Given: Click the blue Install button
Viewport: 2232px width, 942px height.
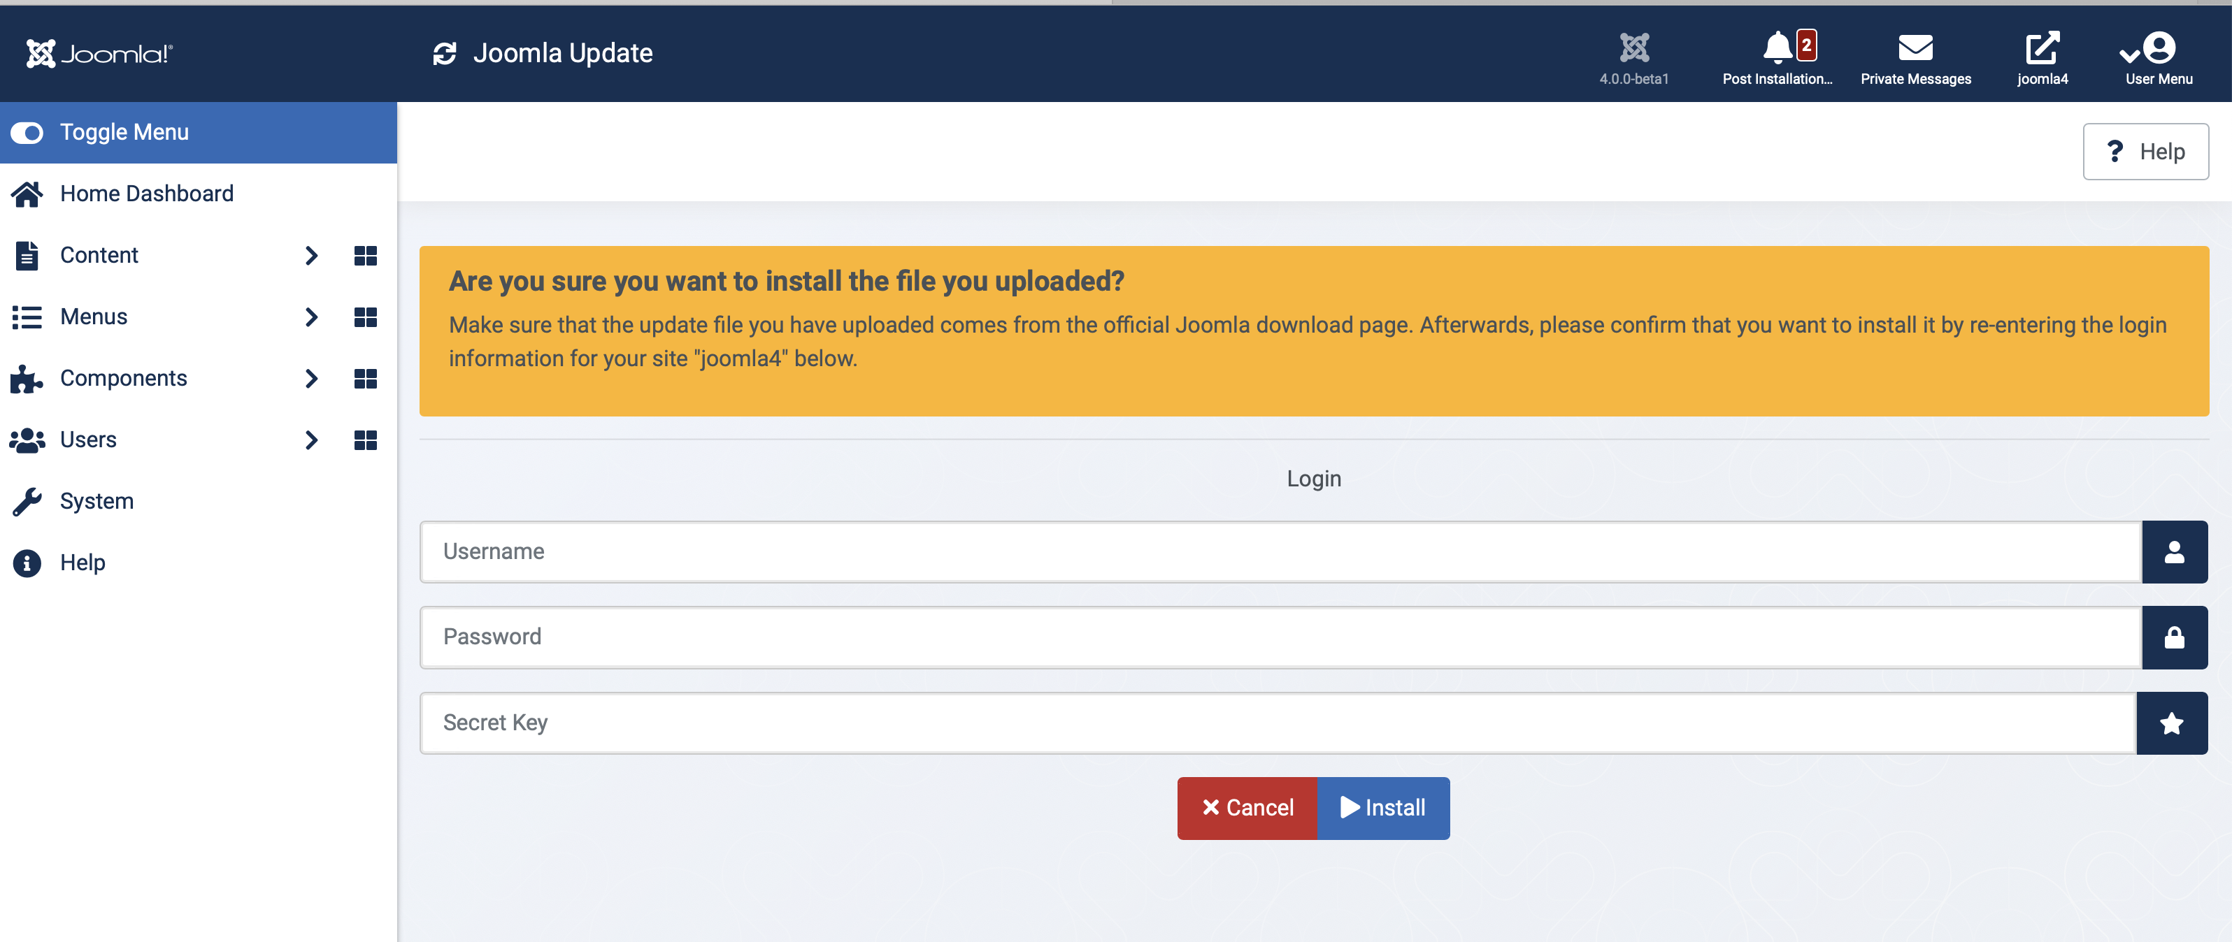Looking at the screenshot, I should (1383, 808).
